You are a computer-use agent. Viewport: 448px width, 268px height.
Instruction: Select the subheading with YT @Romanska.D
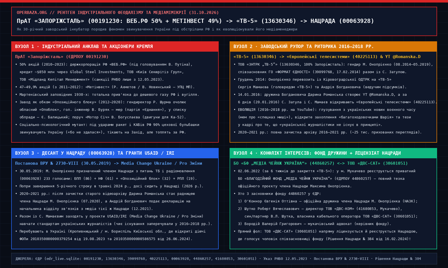(327, 57)
